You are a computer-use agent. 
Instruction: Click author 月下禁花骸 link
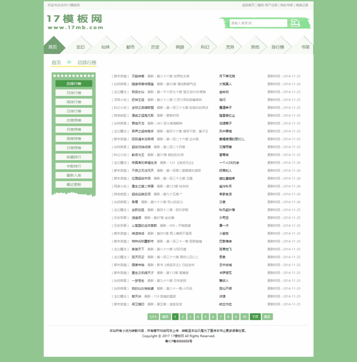click(x=228, y=76)
